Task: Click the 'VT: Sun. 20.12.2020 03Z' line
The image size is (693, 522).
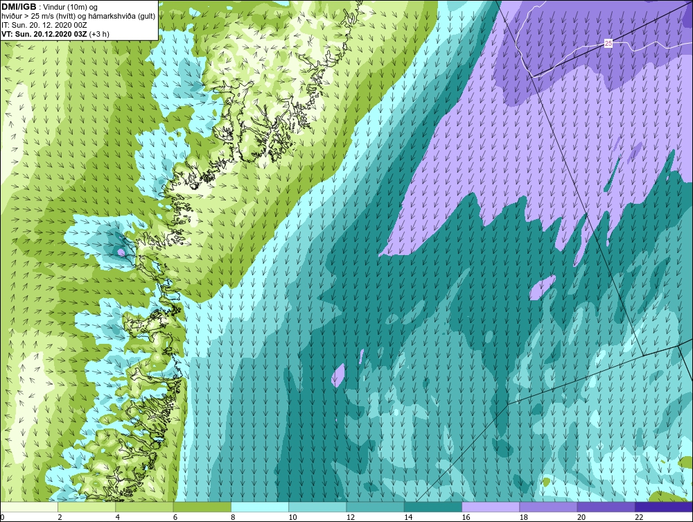Action: coord(44,34)
